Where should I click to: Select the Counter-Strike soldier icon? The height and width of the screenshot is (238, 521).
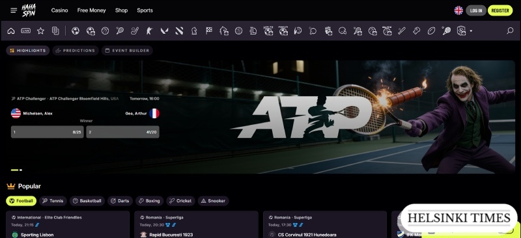tap(150, 31)
